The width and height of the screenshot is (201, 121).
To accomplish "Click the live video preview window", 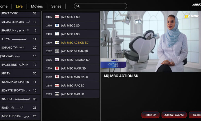I will point(151,41).
